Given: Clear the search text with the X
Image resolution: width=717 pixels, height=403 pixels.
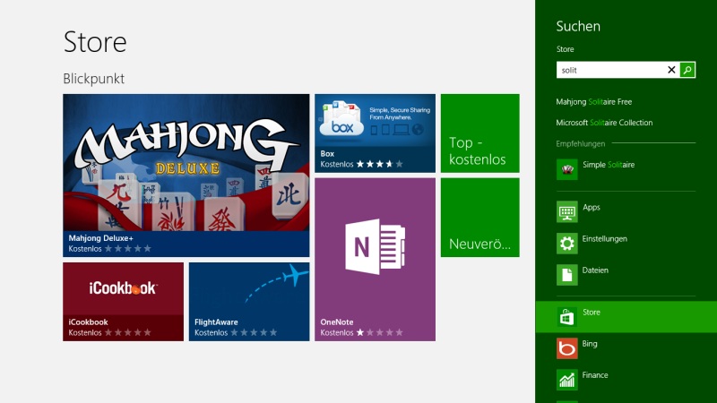Looking at the screenshot, I should (671, 70).
